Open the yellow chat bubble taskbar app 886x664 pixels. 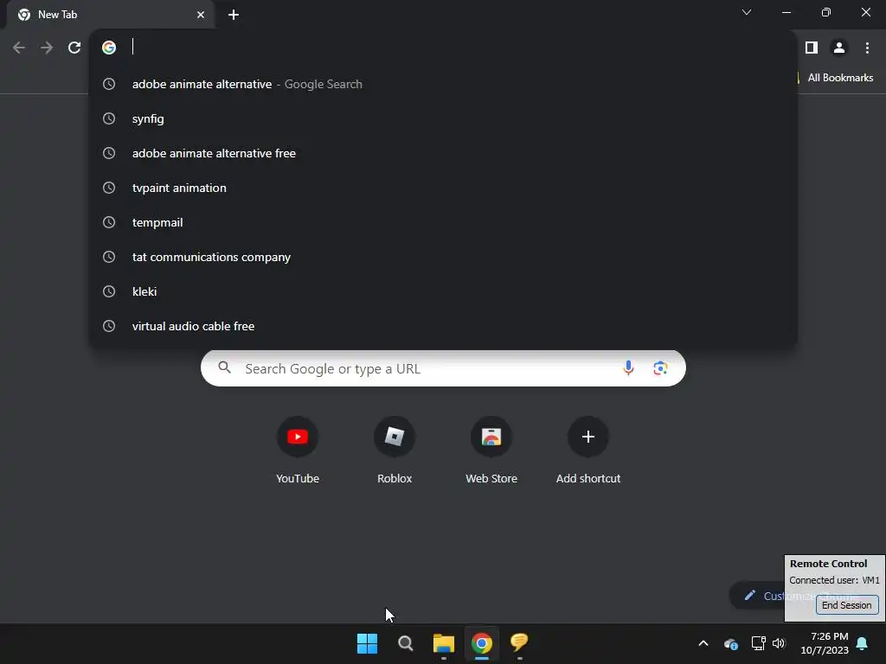pos(519,642)
